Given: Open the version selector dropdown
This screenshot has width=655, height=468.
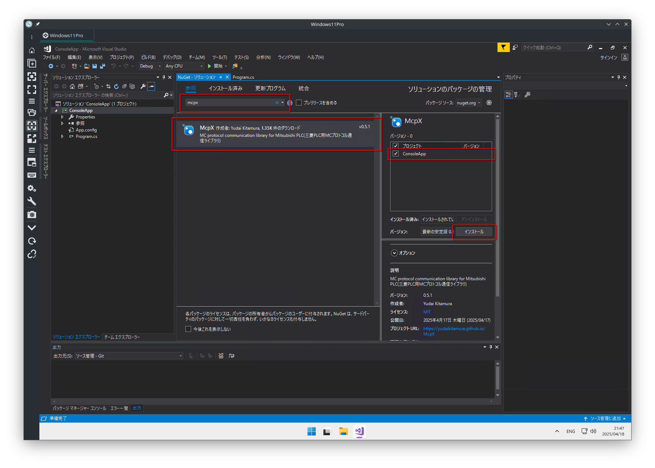Looking at the screenshot, I should [x=438, y=232].
